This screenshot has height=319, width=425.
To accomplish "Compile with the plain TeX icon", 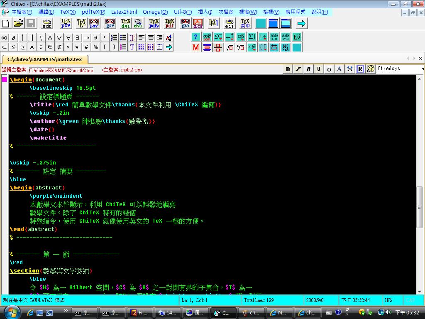I will tap(81, 23).
